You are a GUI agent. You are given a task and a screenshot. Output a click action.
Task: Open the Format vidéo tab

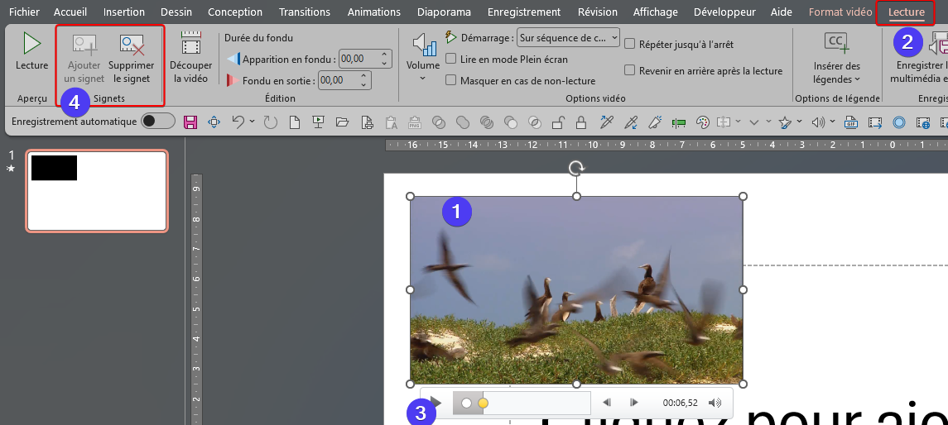(840, 12)
